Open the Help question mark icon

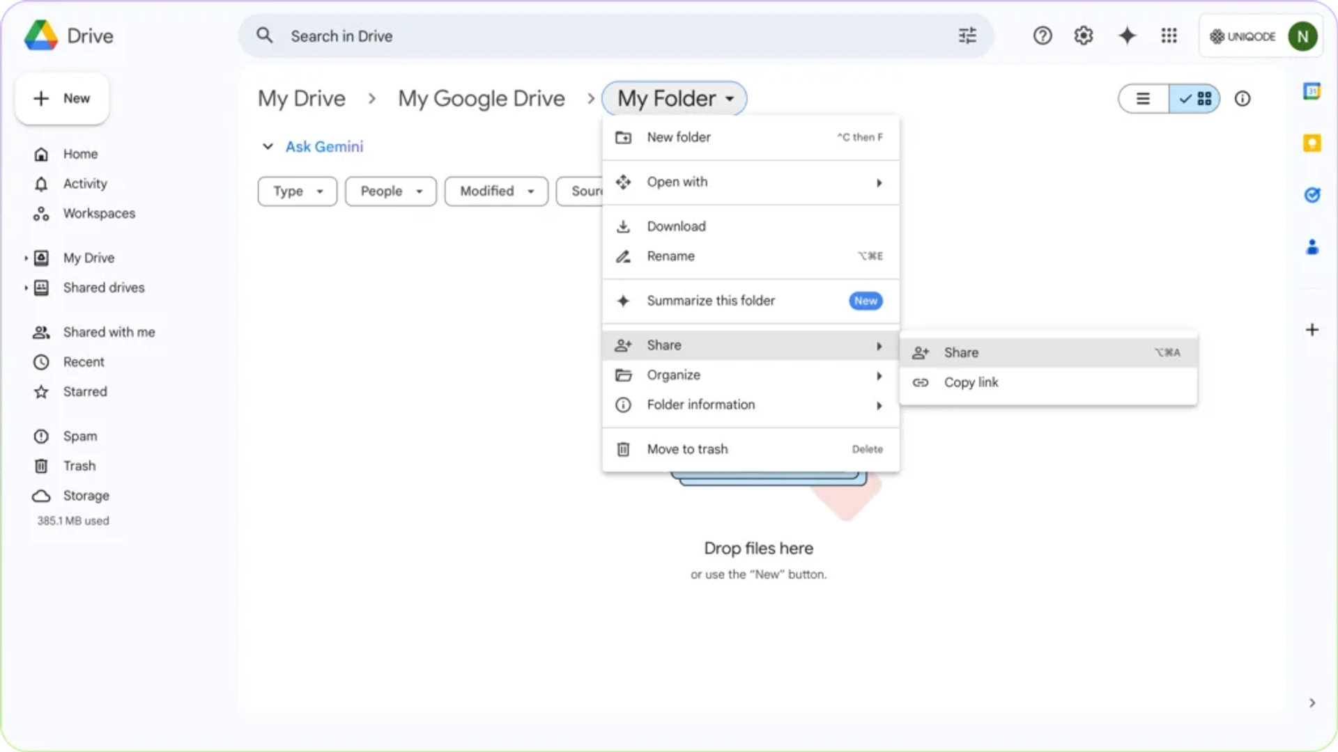1043,36
